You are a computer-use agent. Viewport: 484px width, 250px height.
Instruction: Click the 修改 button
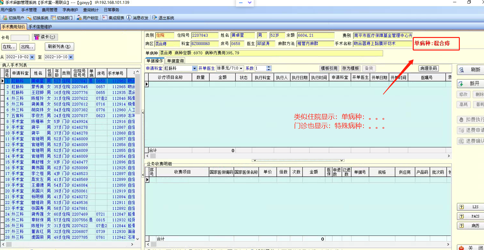(463, 95)
